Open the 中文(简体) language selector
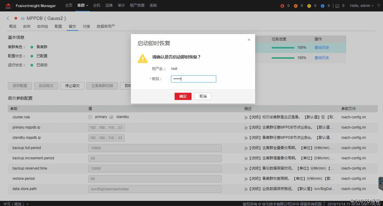 (x=14, y=204)
